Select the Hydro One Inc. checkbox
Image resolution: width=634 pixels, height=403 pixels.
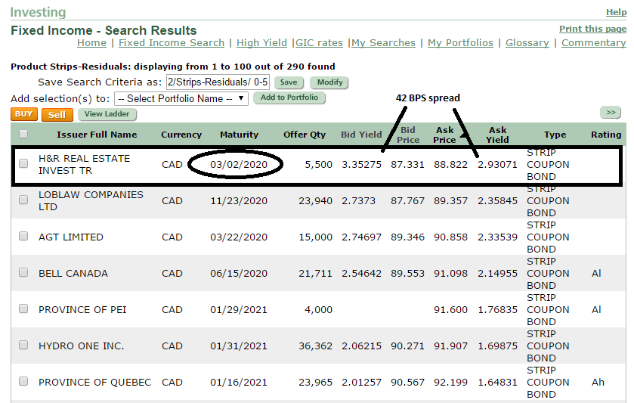coord(23,345)
